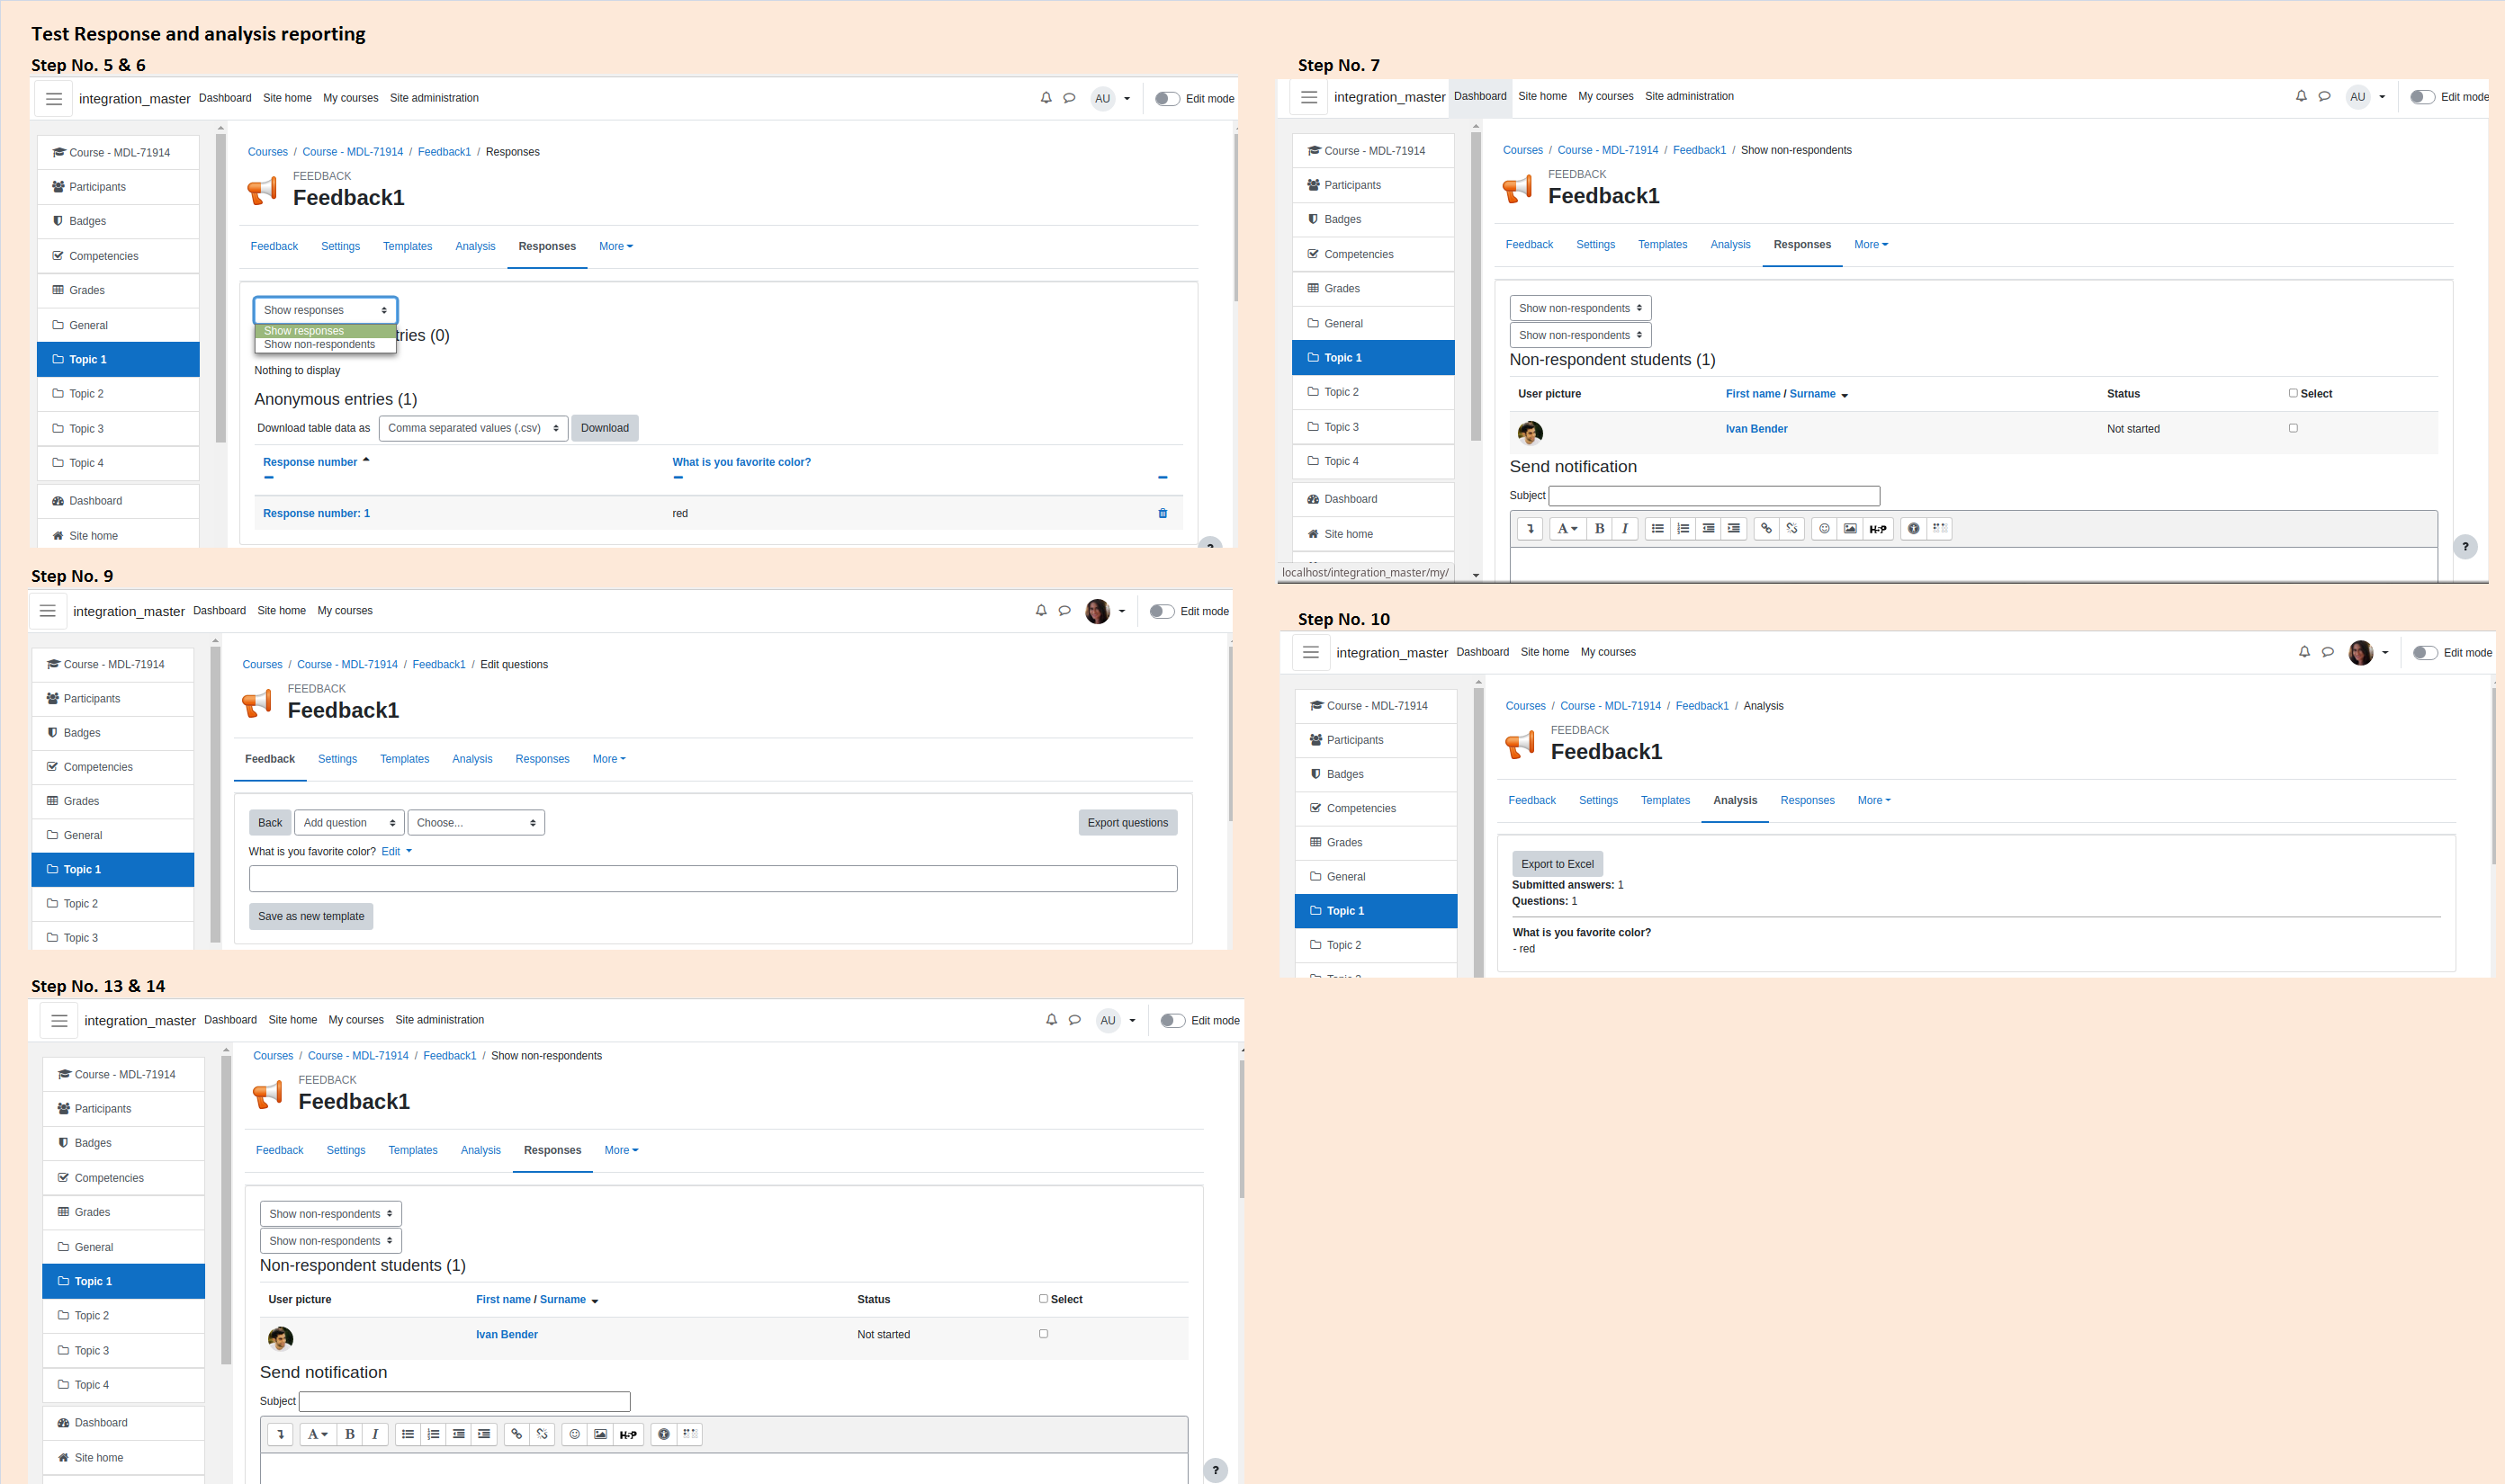Click the Download button in Step 5 & 6
Viewport: 2505px width, 1484px height.
pyautogui.click(x=606, y=428)
